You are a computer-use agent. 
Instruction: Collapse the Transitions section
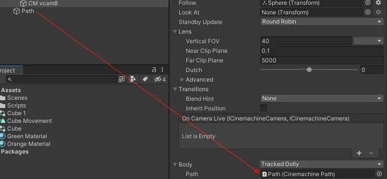[175, 89]
